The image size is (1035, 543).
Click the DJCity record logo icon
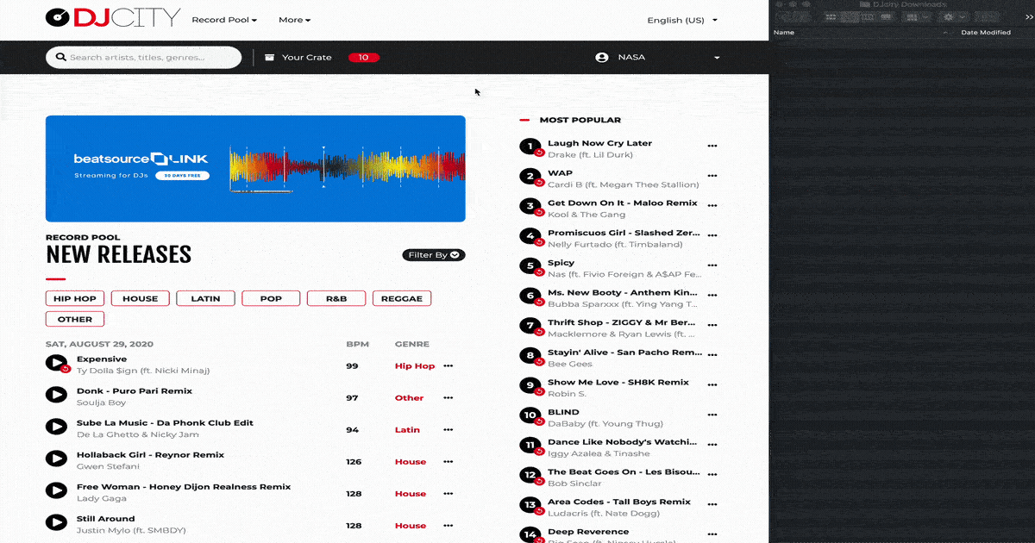58,17
